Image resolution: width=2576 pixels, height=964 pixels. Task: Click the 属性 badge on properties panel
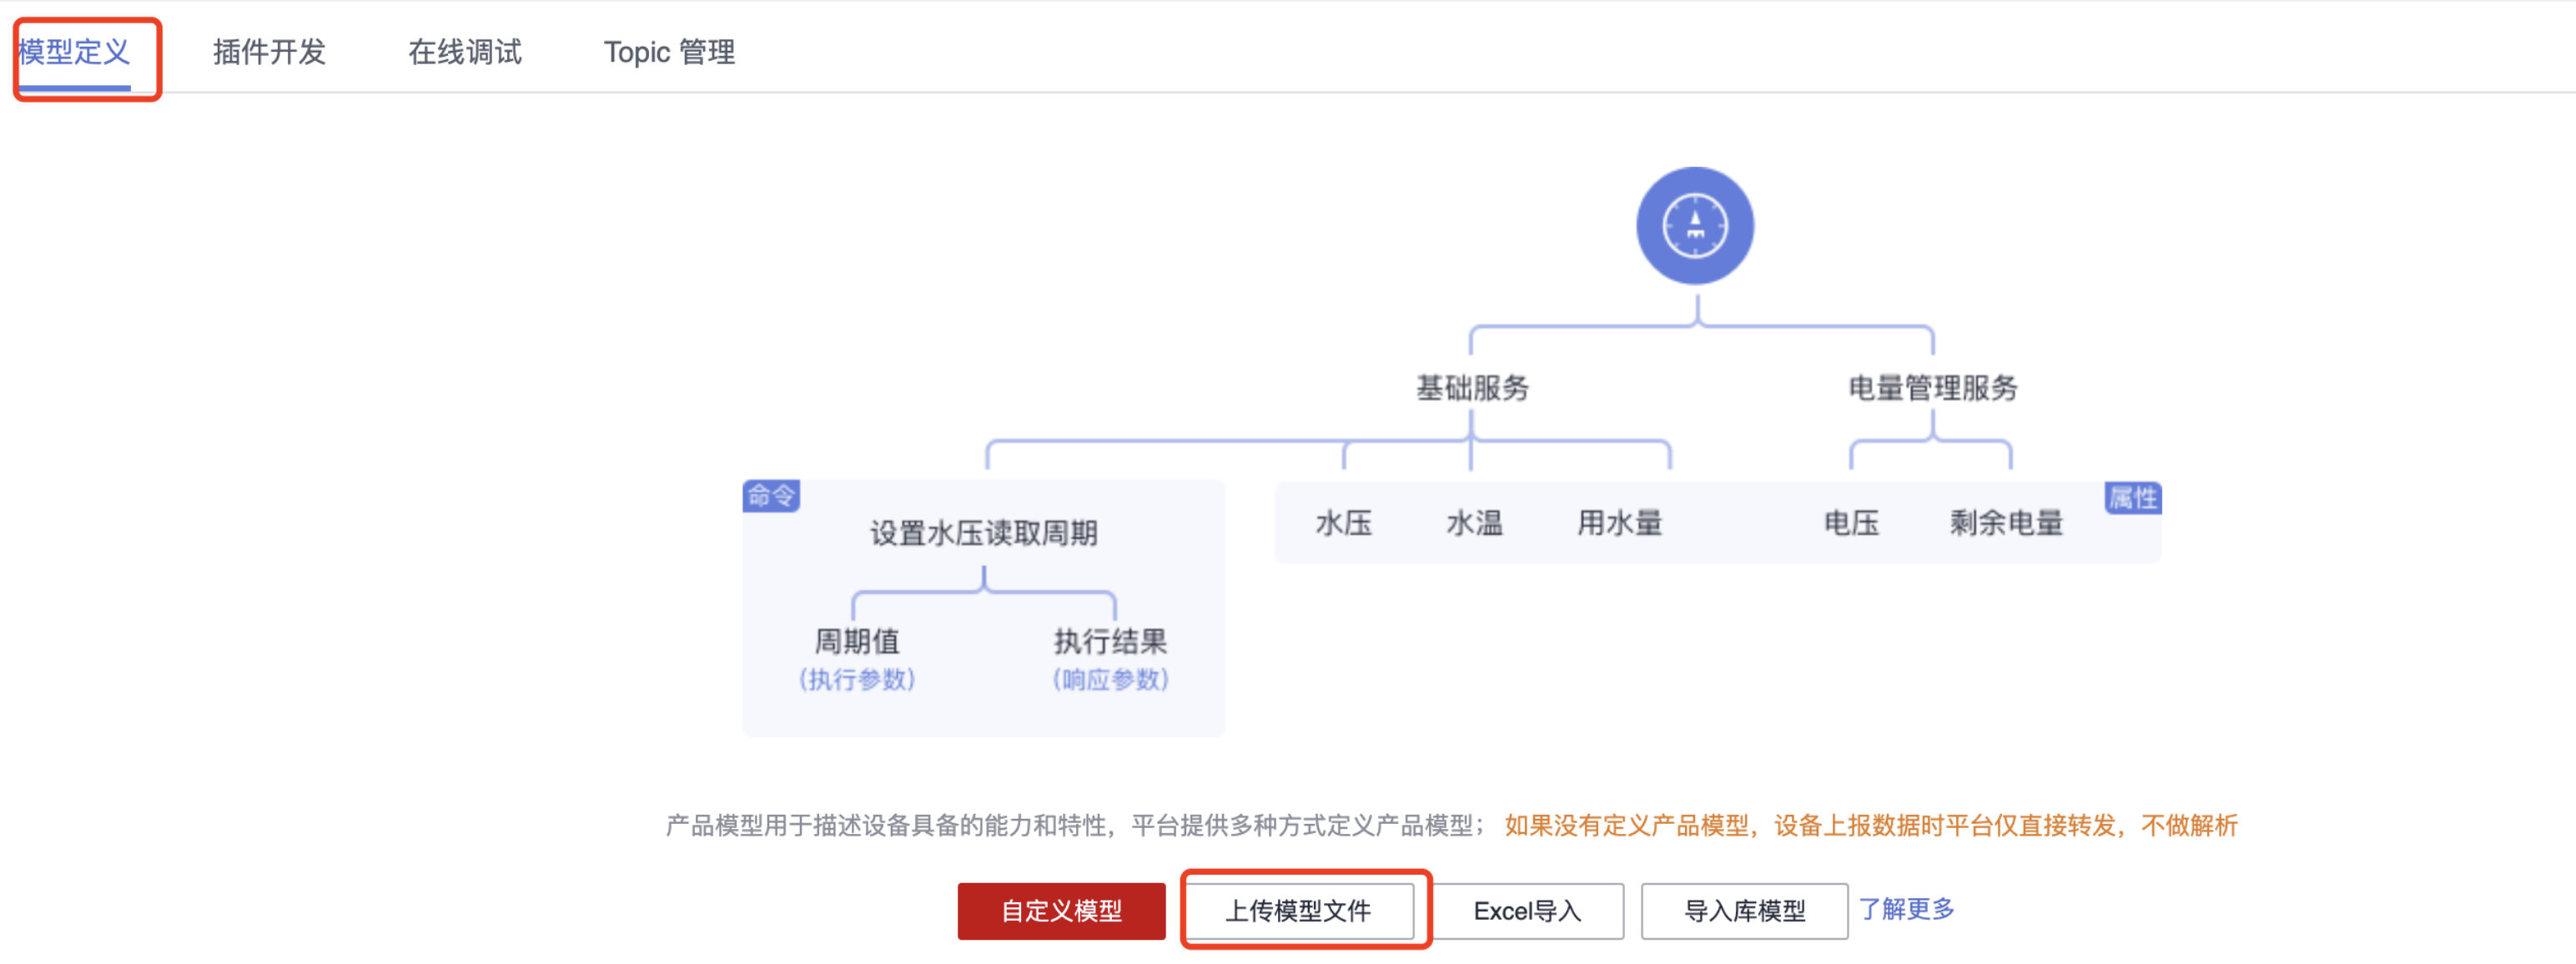(x=2132, y=498)
